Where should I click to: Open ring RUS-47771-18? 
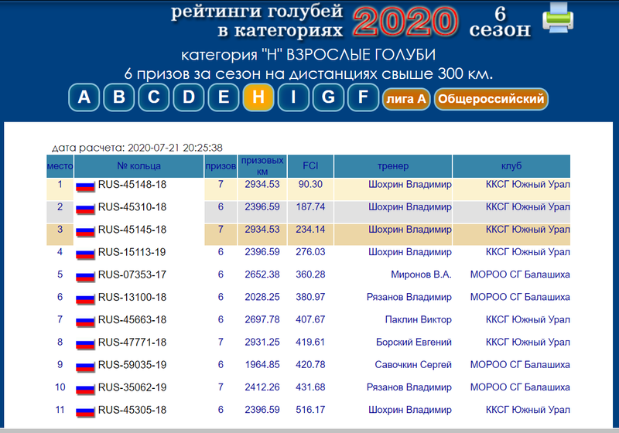(x=132, y=343)
